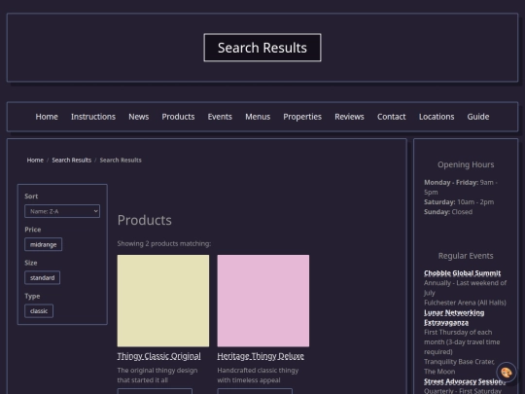Open the News nav item

click(139, 117)
